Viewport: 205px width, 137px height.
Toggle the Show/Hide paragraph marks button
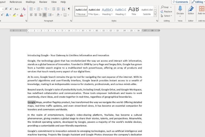[69, 9]
